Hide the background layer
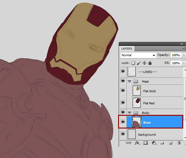 [123, 134]
